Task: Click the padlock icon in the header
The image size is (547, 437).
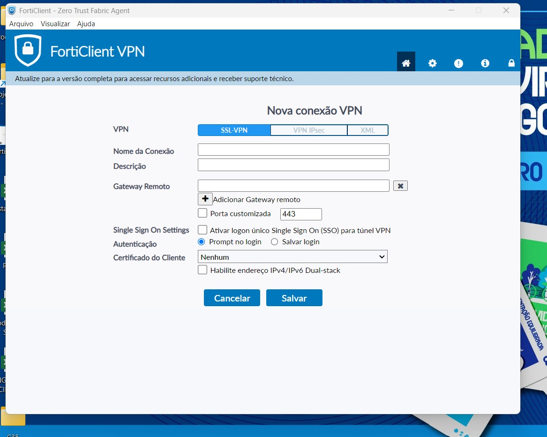Action: click(x=511, y=63)
